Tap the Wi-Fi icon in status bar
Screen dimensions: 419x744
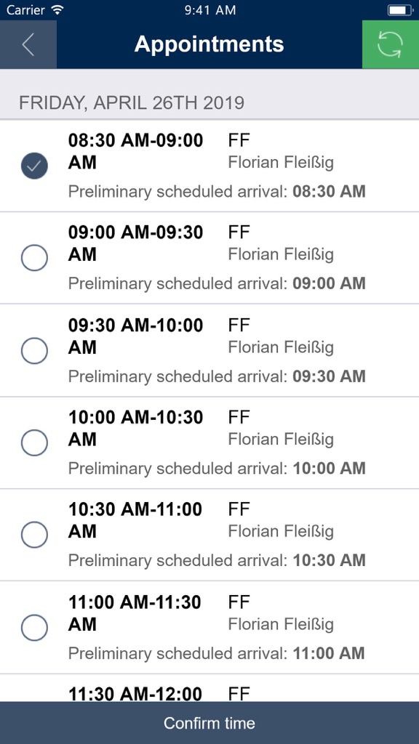point(58,9)
